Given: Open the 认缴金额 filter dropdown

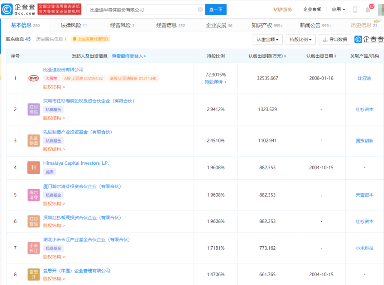Looking at the screenshot, I should 267,40.
